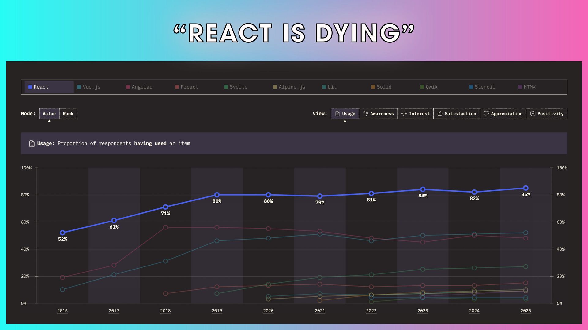The height and width of the screenshot is (330, 588).
Task: Toggle the Vue.js legend checkbox
Action: point(79,87)
